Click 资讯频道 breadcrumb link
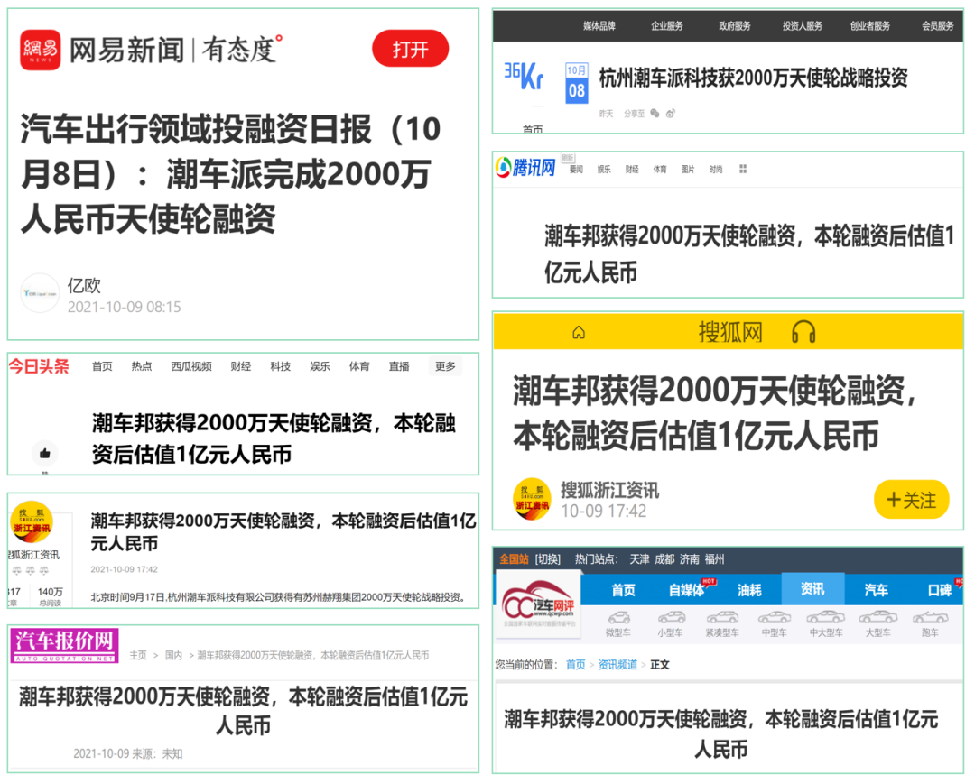 [617, 665]
